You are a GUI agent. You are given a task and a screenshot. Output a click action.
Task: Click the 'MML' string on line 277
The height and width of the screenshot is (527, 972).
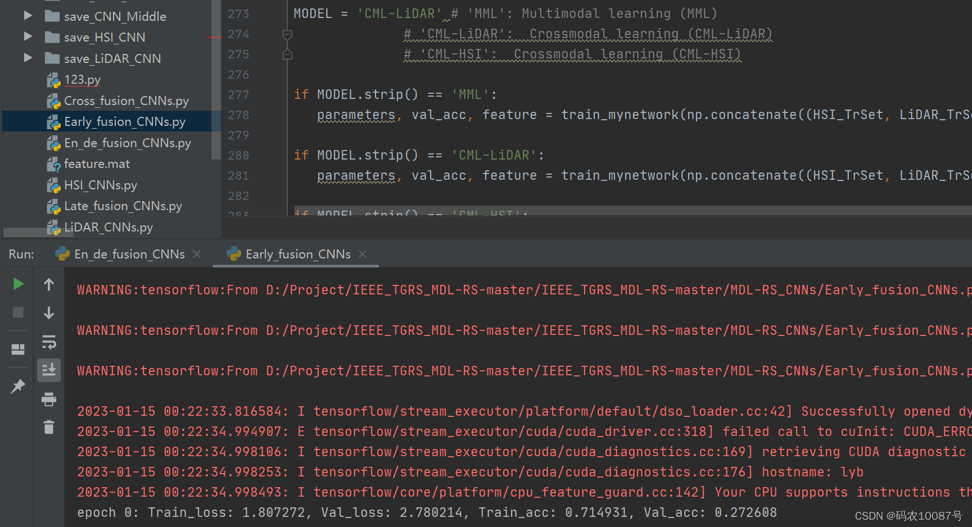tap(471, 94)
